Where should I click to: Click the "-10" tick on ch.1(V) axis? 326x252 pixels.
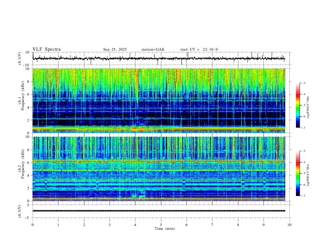27,65
